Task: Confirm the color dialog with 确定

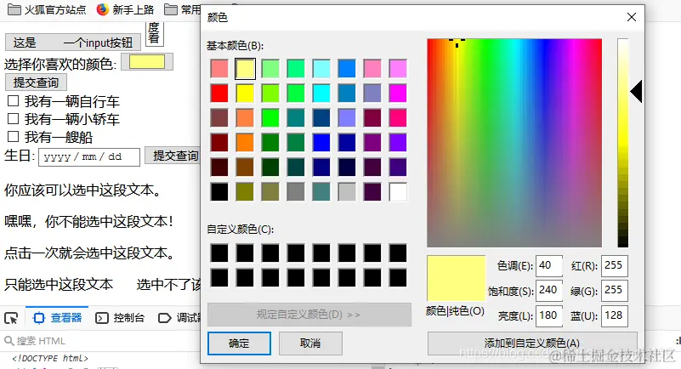Action: [239, 343]
